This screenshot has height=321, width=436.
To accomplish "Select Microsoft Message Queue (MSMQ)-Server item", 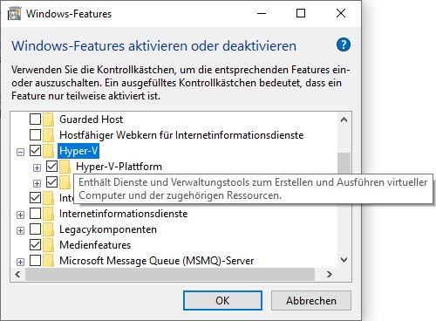I will (156, 261).
